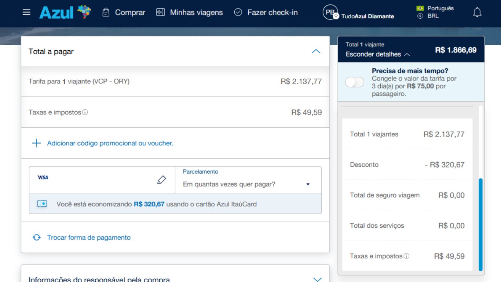This screenshot has height=282, width=501.
Task: Click the ticket icon in savings banner
Action: tap(42, 204)
